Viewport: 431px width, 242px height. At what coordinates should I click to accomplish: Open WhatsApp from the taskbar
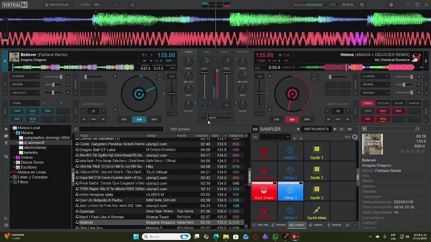pyautogui.click(x=275, y=237)
